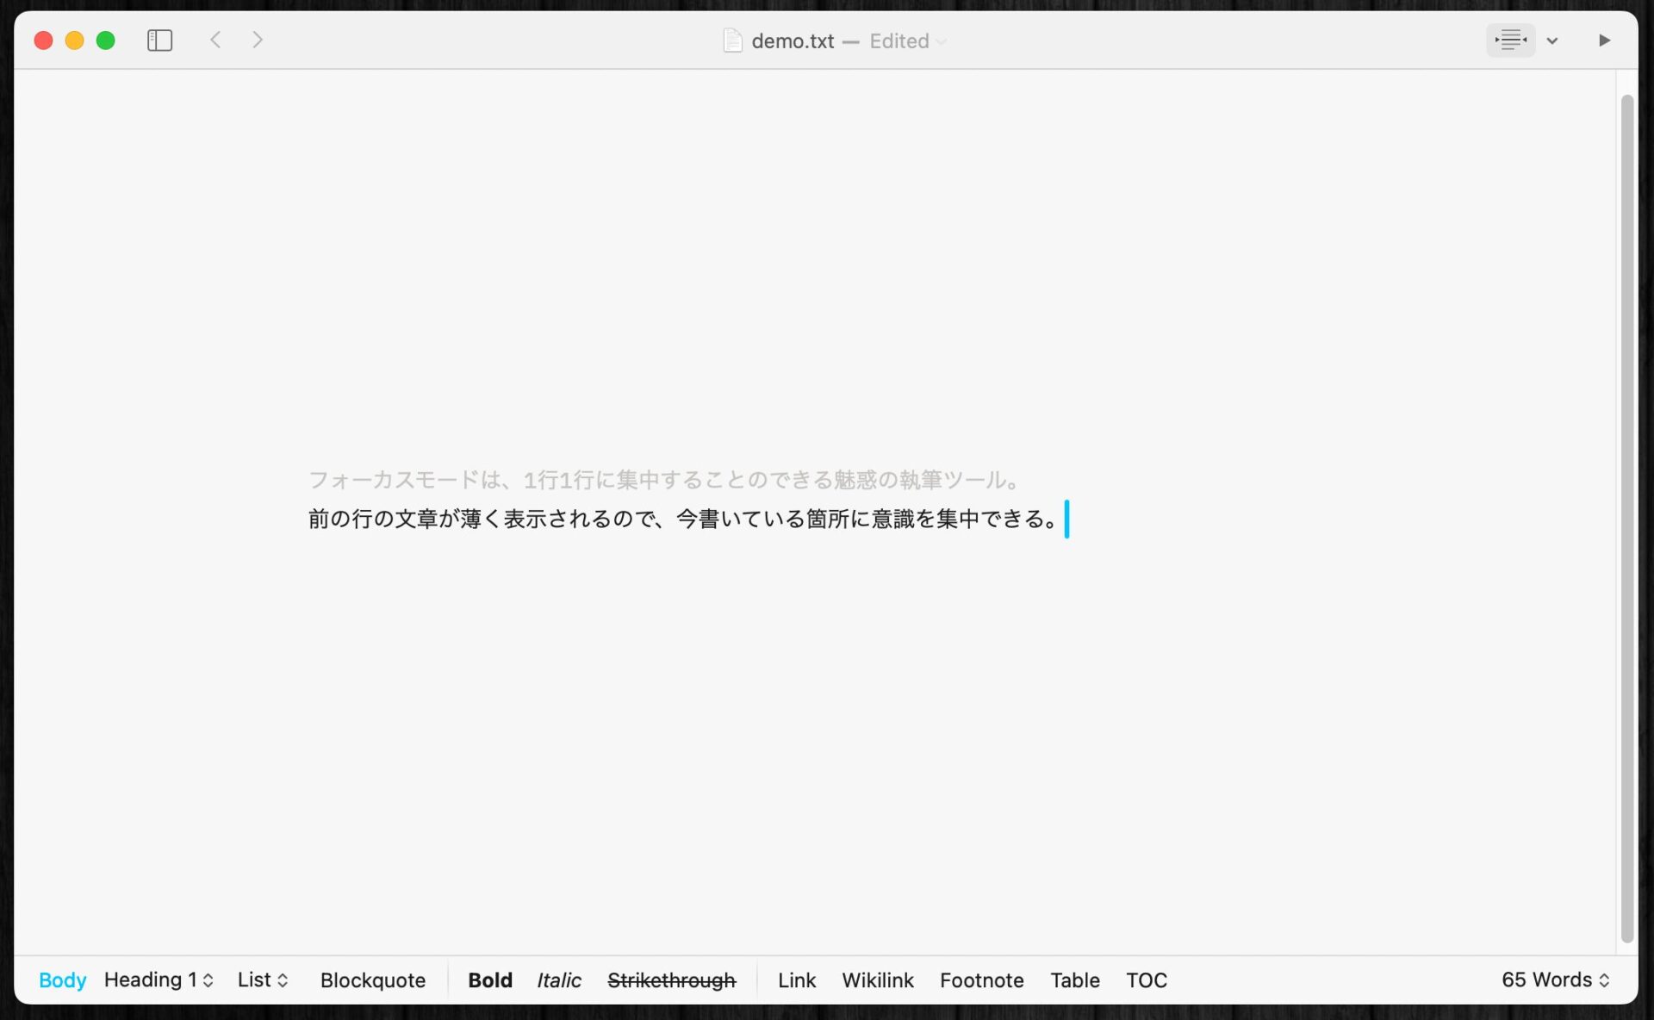Open the List type selector
The height and width of the screenshot is (1020, 1654).
point(263,980)
